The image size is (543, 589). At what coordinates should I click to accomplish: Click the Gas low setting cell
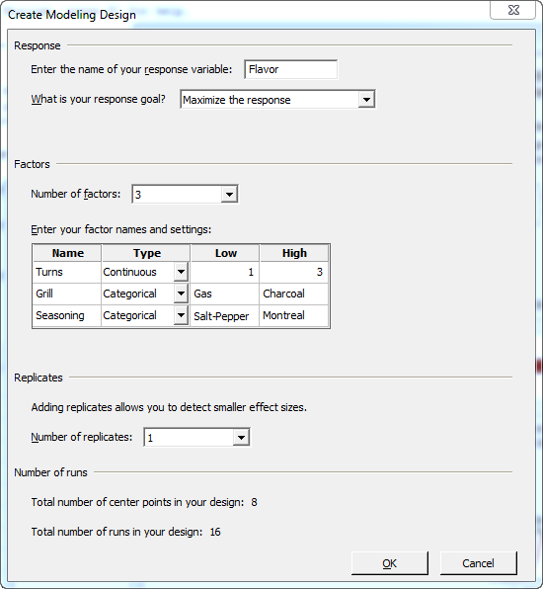point(225,294)
